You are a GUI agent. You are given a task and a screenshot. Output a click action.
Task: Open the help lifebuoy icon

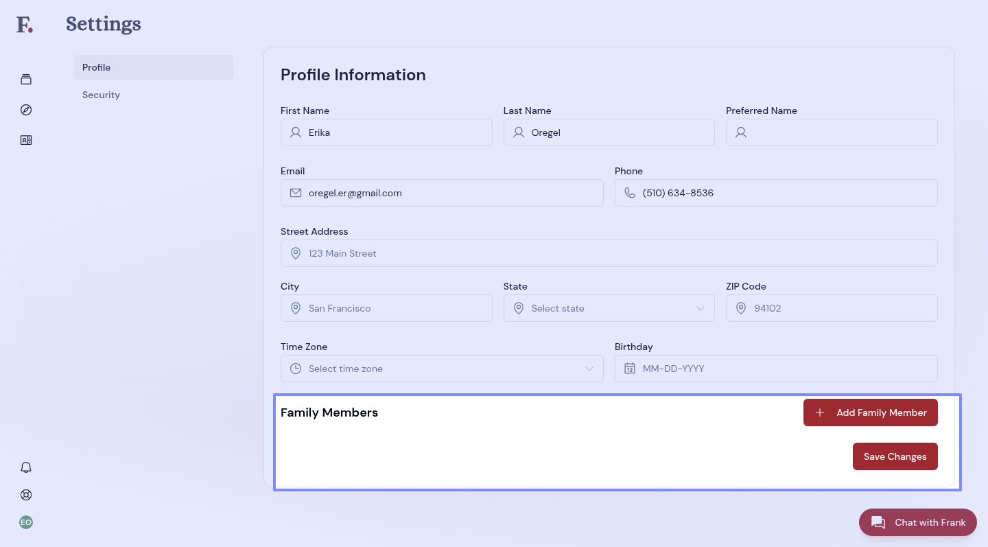pyautogui.click(x=26, y=495)
